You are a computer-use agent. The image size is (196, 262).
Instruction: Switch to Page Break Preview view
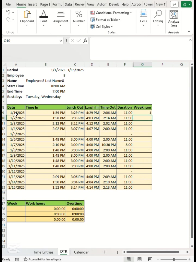click(150, 259)
